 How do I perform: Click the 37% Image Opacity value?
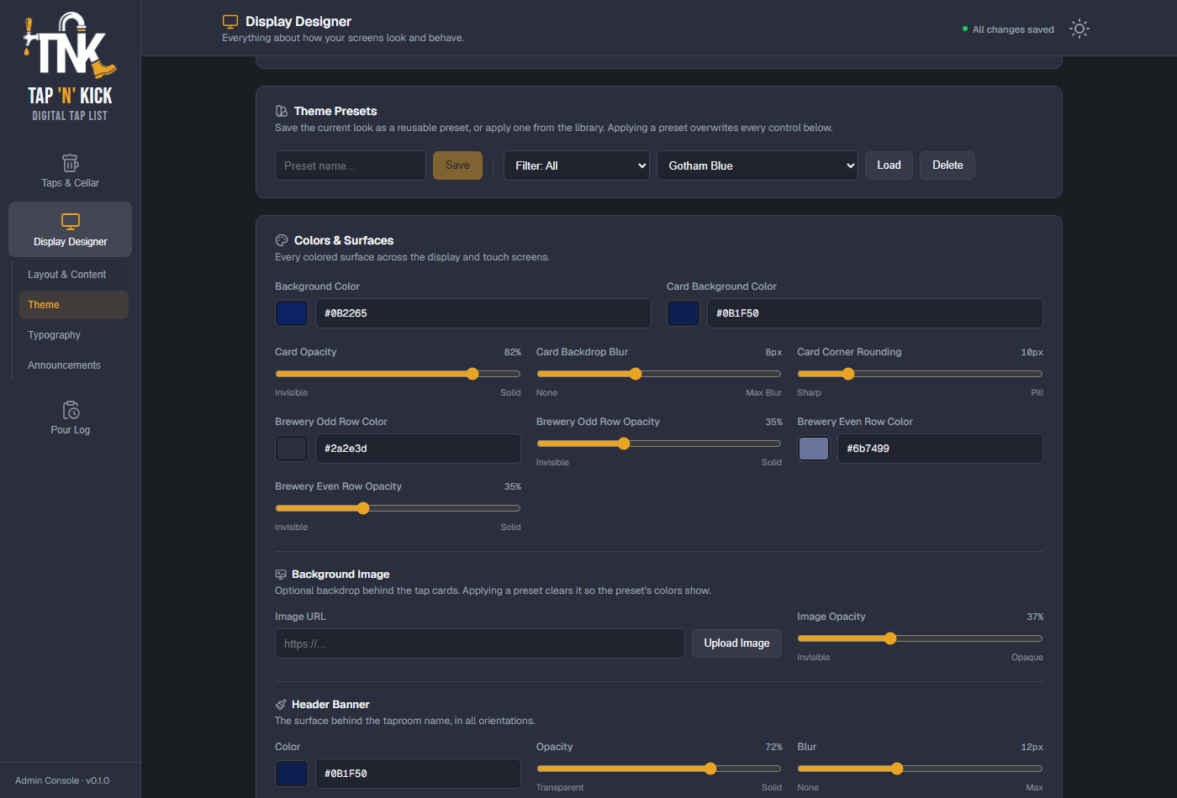pos(1035,617)
